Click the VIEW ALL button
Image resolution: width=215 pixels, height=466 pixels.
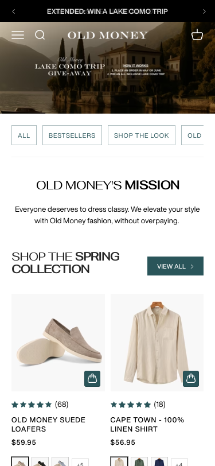(175, 266)
